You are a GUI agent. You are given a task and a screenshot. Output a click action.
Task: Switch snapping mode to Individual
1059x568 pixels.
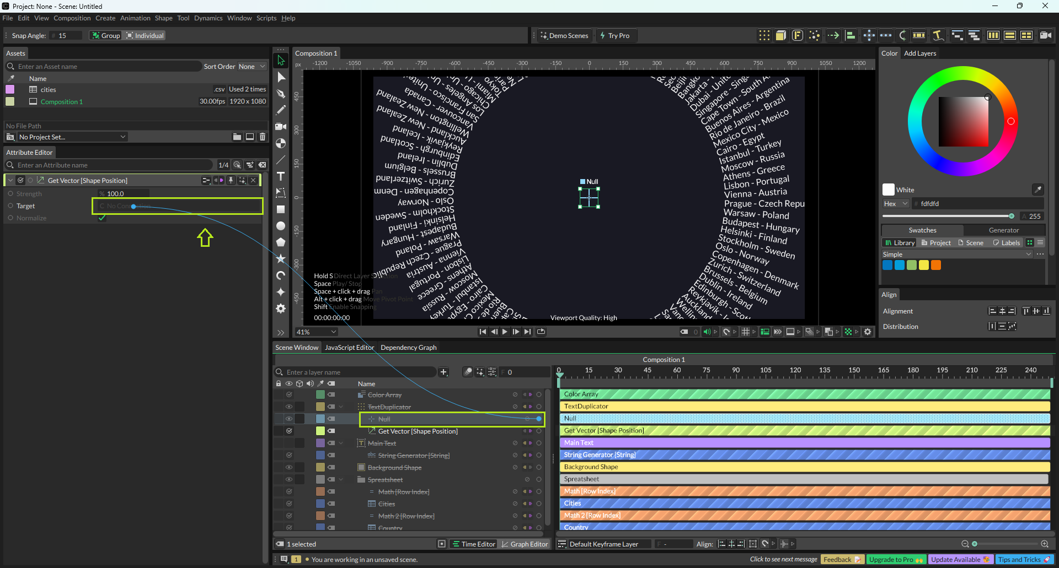145,36
